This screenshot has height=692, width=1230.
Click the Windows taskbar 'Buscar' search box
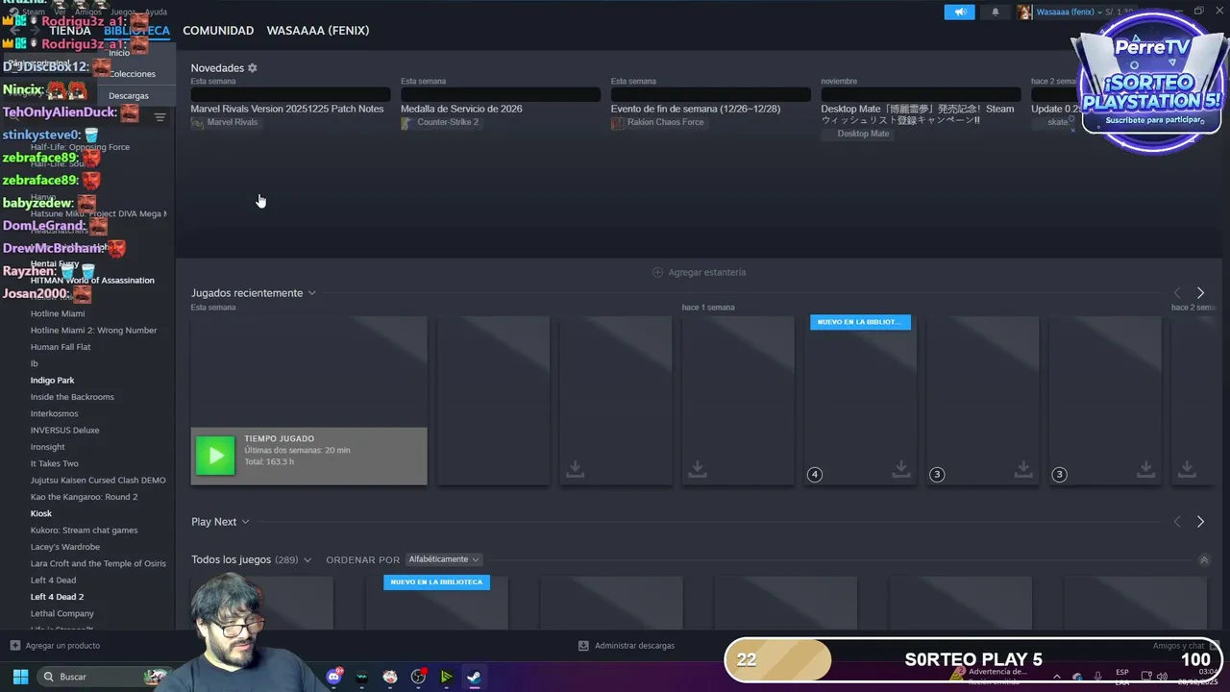[x=104, y=677]
